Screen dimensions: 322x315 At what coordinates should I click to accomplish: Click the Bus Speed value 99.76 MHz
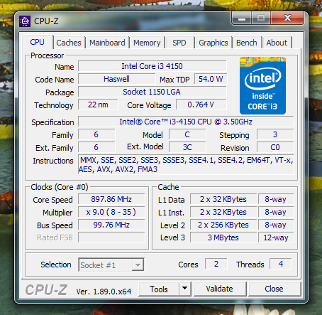(x=111, y=225)
